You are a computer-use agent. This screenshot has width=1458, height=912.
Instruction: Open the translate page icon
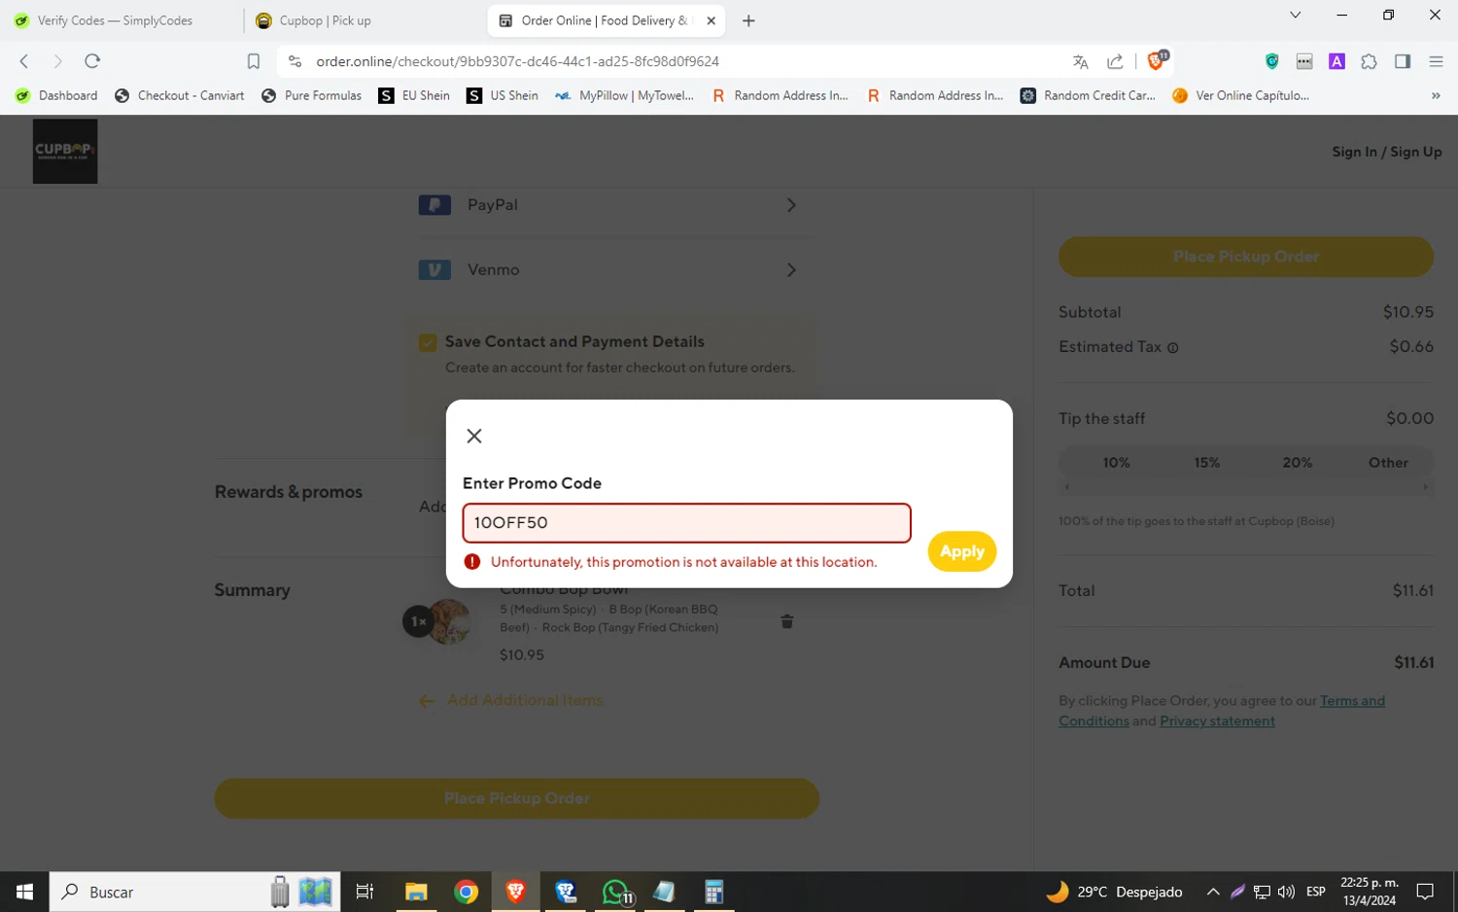pyautogui.click(x=1080, y=61)
